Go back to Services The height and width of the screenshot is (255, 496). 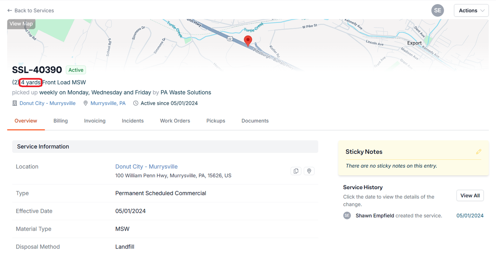point(31,10)
